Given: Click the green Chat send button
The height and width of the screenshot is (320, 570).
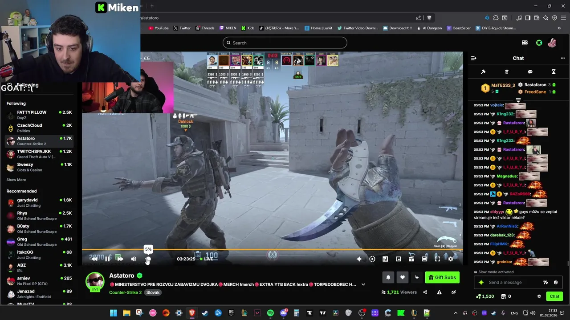Looking at the screenshot, I should pos(554,296).
